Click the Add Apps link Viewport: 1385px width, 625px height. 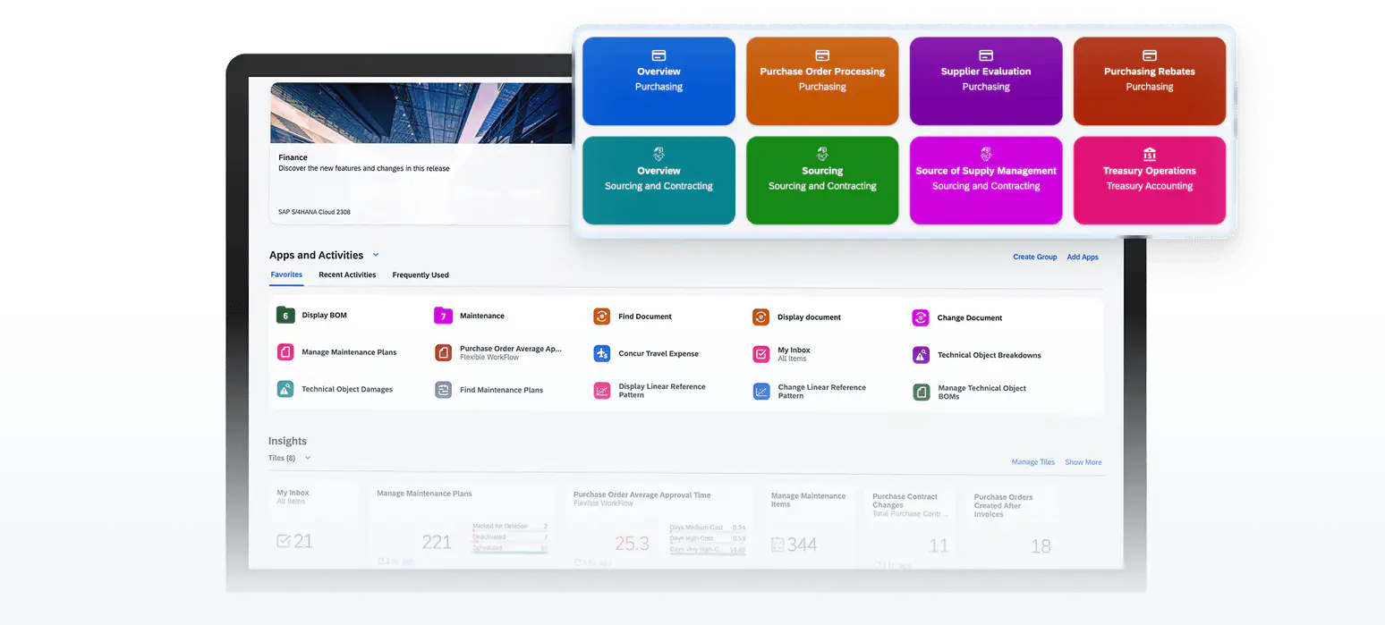click(1083, 257)
